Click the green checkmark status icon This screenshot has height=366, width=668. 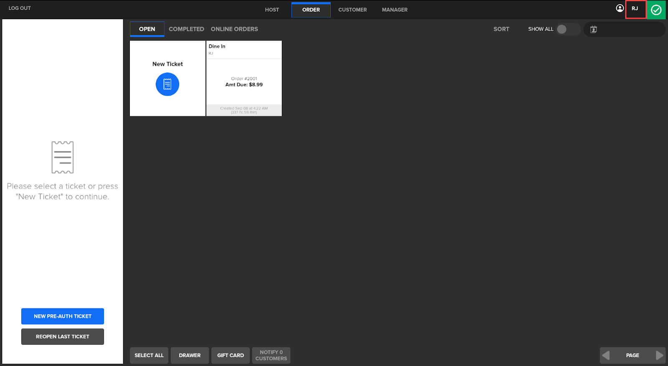(656, 10)
